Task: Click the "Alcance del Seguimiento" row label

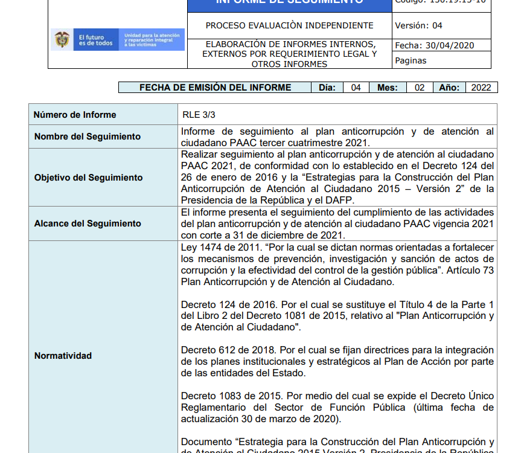Action: click(x=88, y=223)
